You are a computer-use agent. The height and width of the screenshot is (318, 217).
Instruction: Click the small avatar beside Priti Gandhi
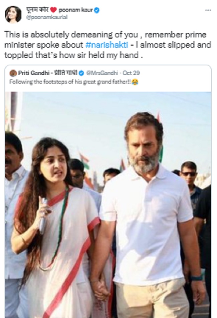(13, 73)
